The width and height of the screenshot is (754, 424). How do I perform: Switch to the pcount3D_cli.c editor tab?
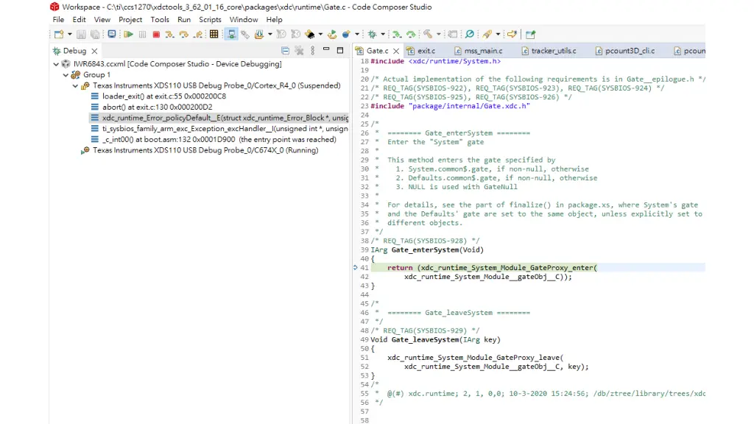pos(630,51)
